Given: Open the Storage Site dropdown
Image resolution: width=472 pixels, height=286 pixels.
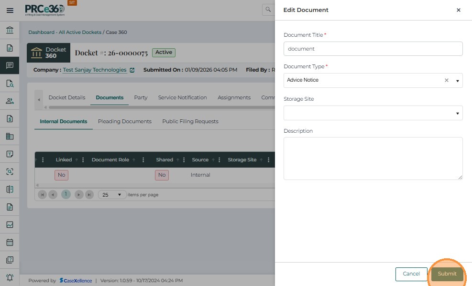Looking at the screenshot, I should [x=373, y=113].
